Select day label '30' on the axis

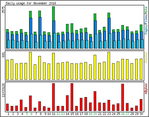point(141,114)
